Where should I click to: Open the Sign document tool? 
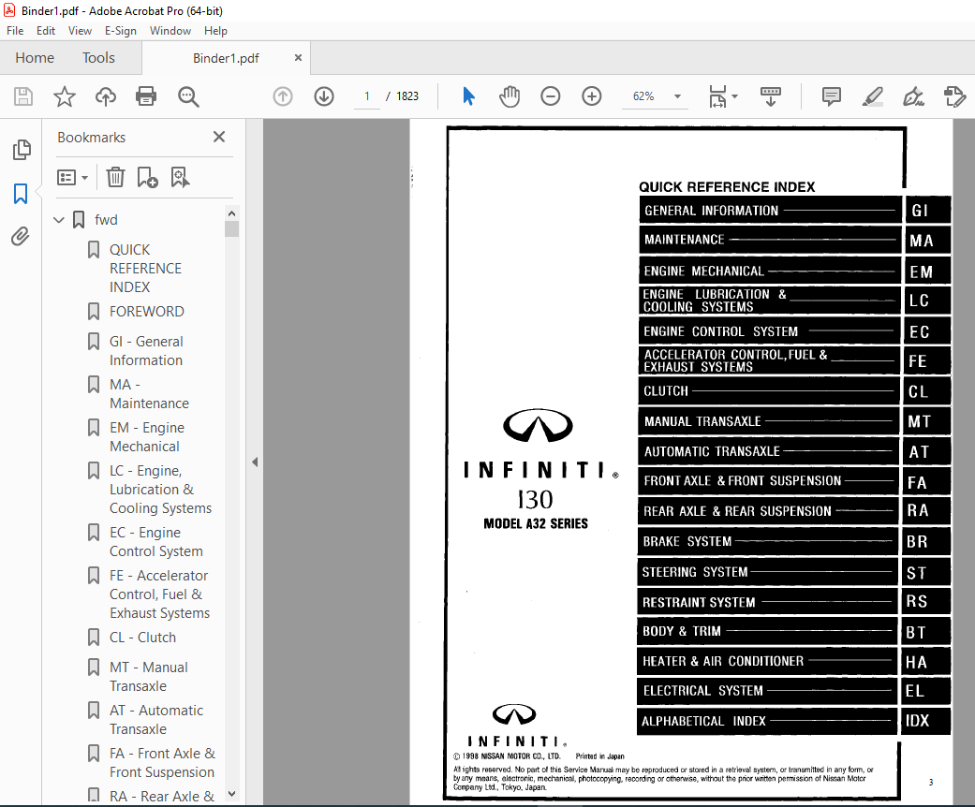pos(913,96)
